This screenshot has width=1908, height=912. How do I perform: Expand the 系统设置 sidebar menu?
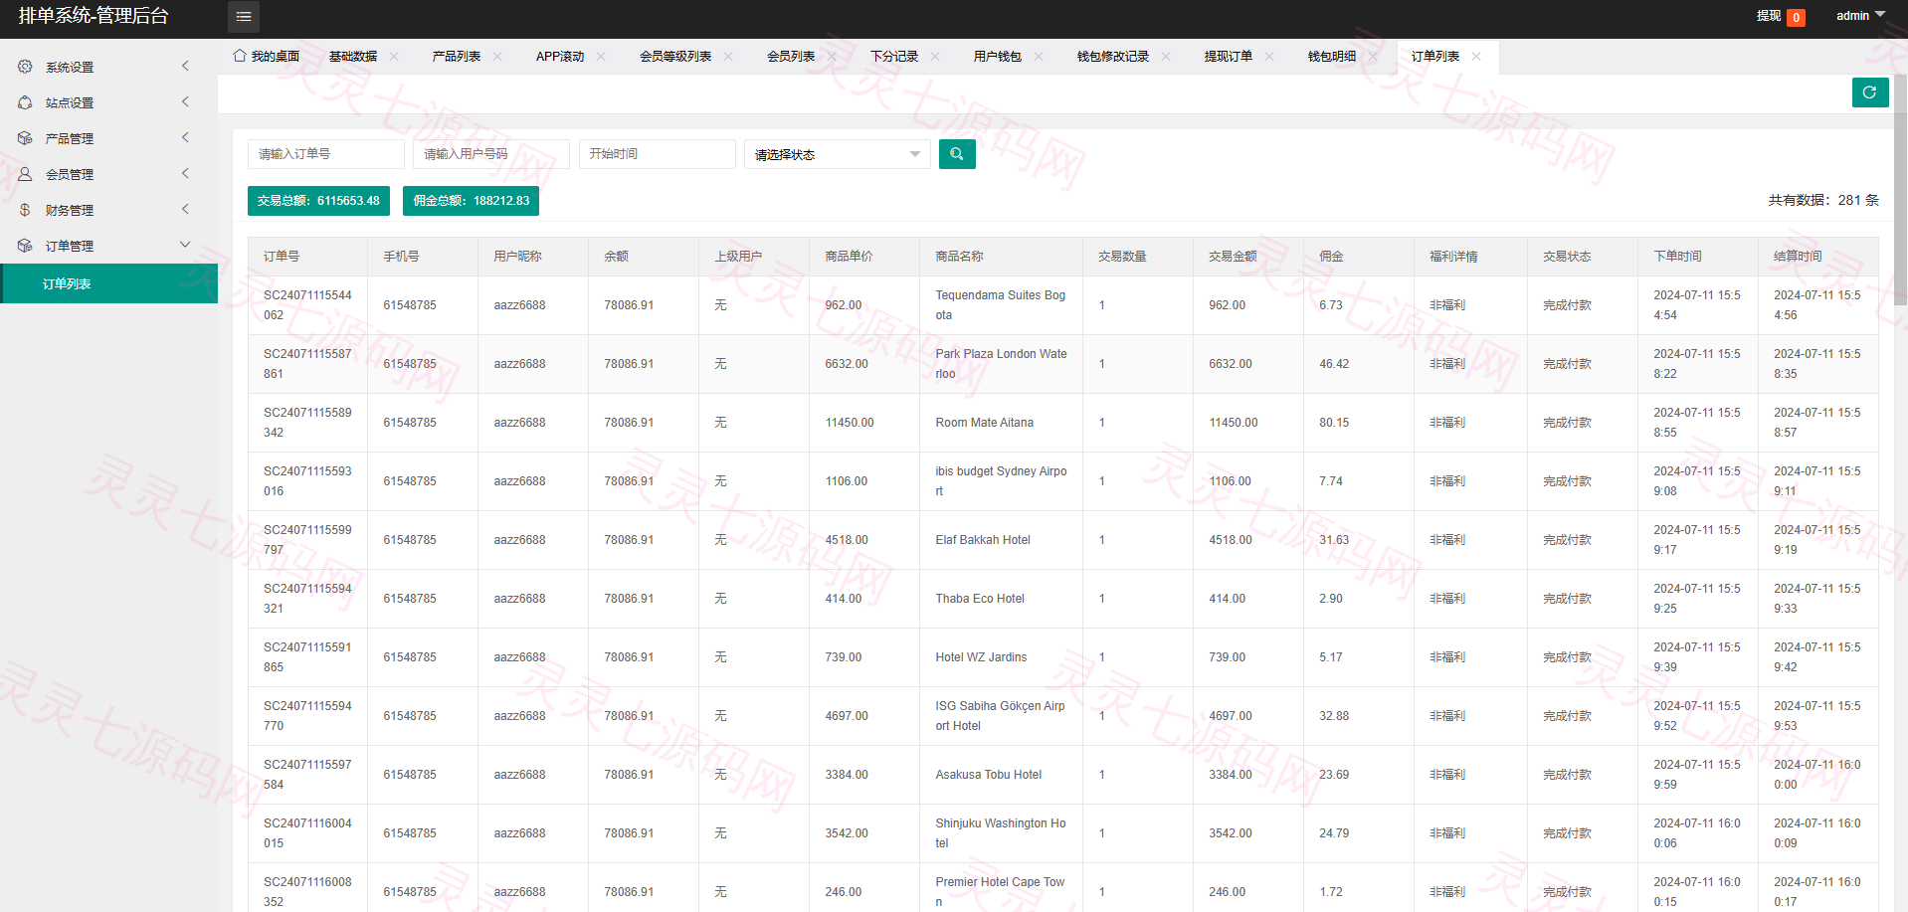click(185, 67)
